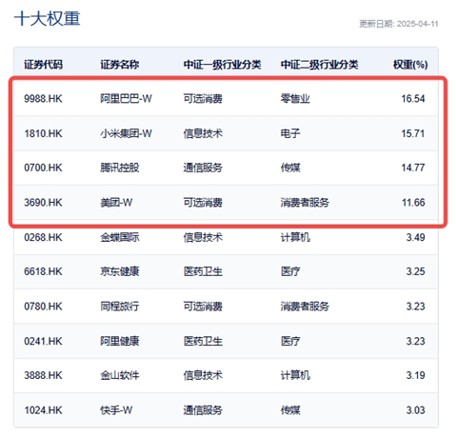The width and height of the screenshot is (457, 437).
Task: Open 阿里健康 stock entry
Action: click(x=120, y=341)
